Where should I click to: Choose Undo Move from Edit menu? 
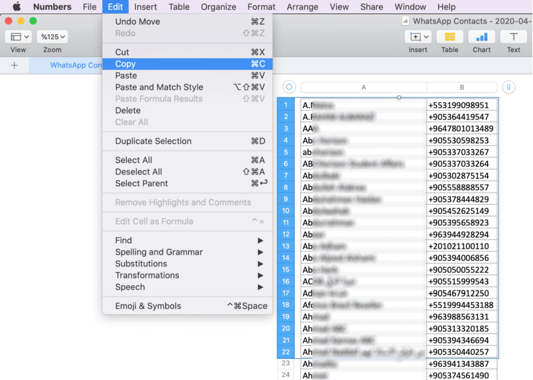(x=187, y=21)
